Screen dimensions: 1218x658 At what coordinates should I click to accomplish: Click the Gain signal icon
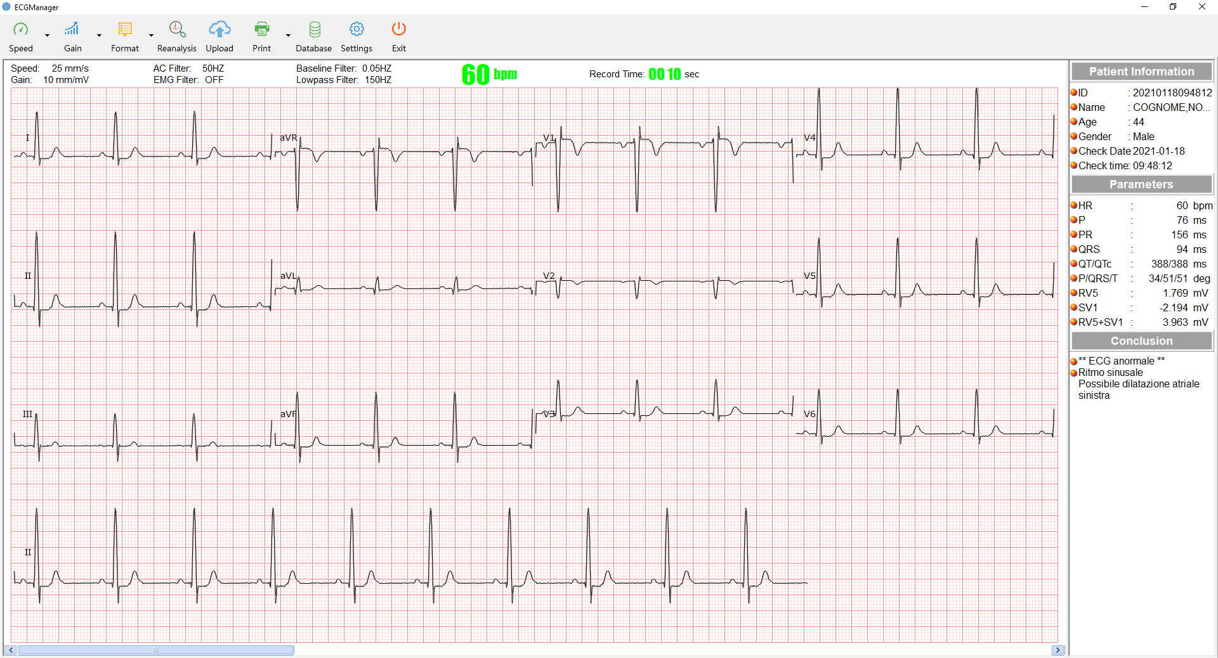(x=72, y=30)
